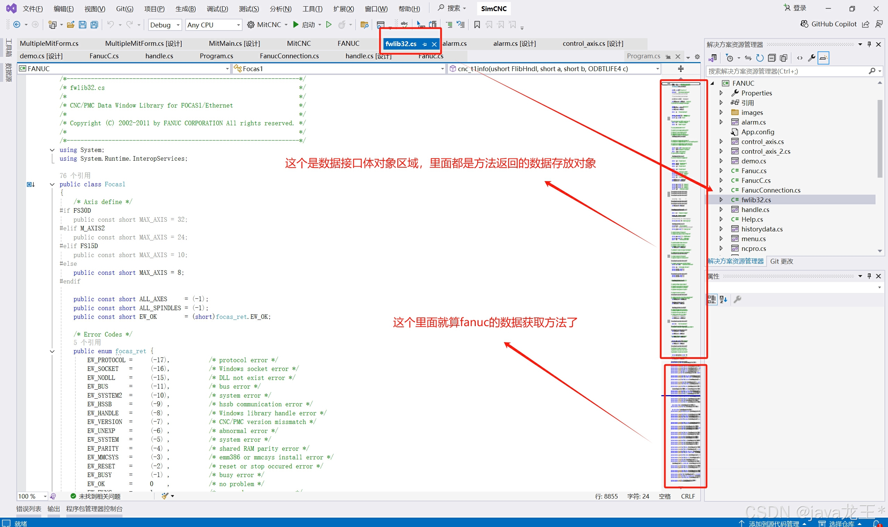Open the 错误列表 error list panel
This screenshot has width=888, height=527.
[x=29, y=509]
